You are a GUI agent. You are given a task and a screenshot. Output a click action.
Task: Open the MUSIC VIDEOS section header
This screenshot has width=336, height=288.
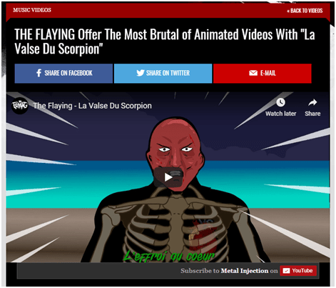[x=32, y=10]
